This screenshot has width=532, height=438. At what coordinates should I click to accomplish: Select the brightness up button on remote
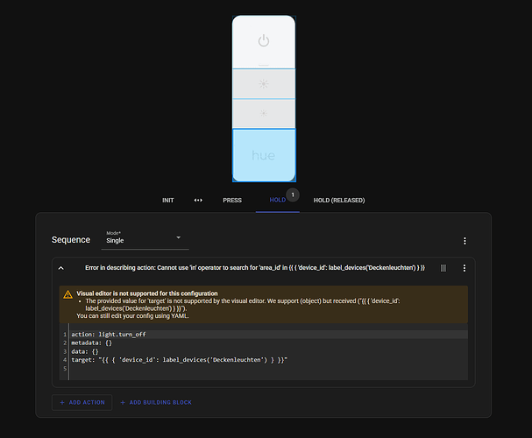coord(264,84)
